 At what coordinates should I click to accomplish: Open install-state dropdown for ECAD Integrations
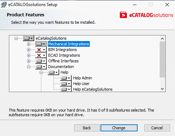click(41, 55)
